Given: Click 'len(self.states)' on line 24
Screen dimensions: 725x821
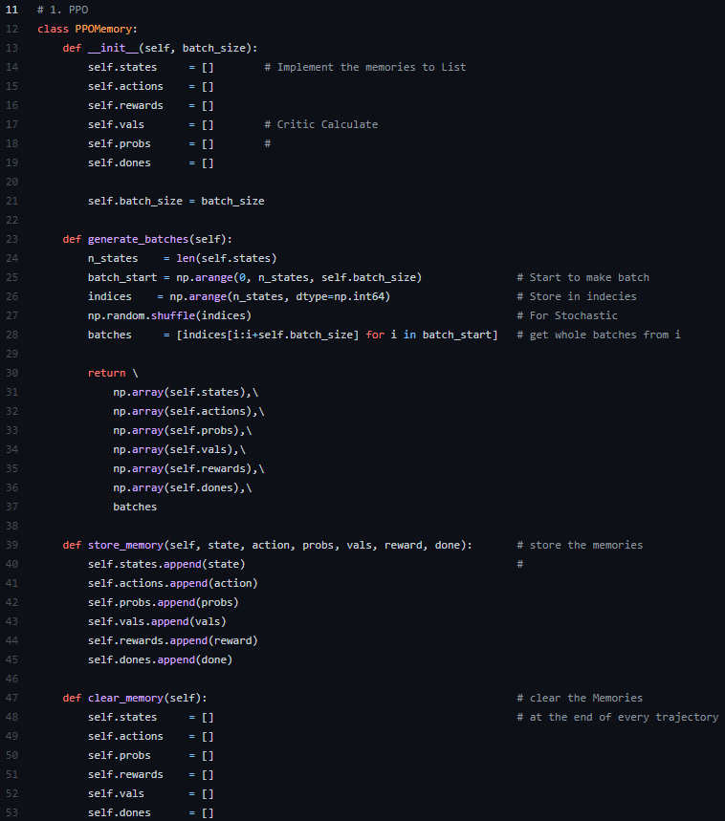Looking at the screenshot, I should coord(227,259).
